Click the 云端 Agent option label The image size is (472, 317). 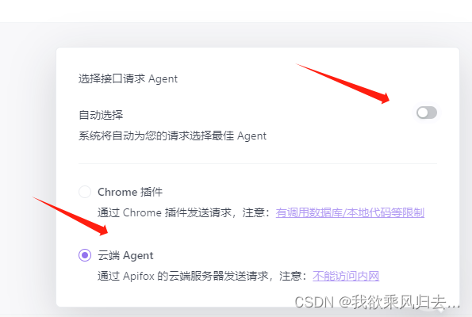click(125, 255)
